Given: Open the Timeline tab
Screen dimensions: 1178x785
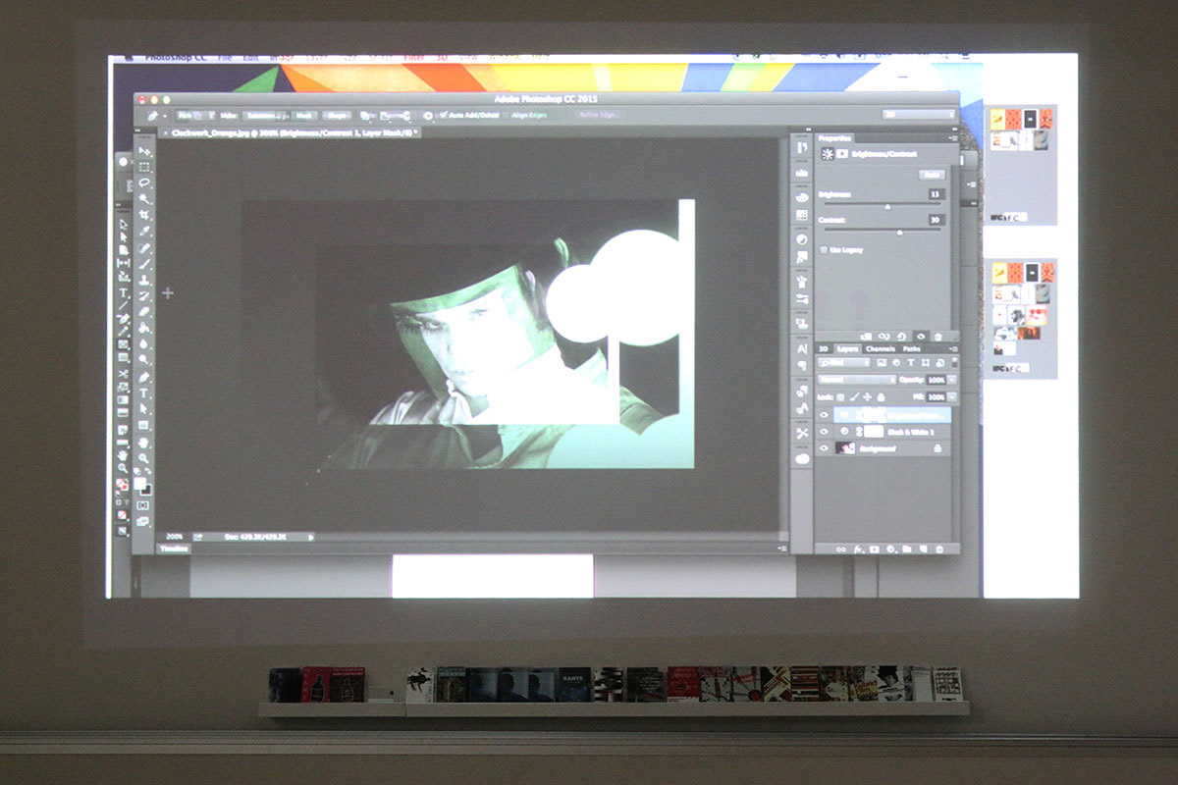Looking at the screenshot, I should pos(175,549).
